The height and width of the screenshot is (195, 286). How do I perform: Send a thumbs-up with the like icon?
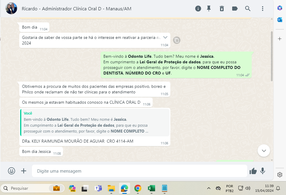tap(253, 171)
